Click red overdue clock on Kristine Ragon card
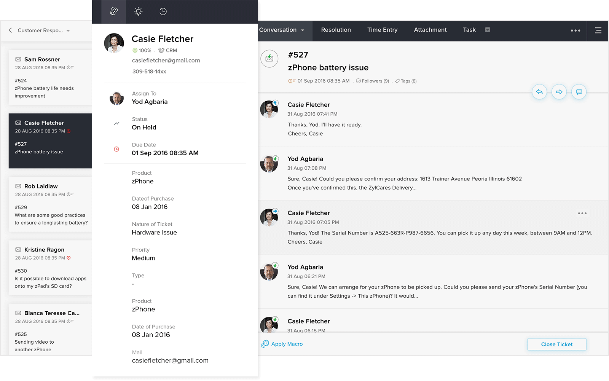Image resolution: width=609 pixels, height=381 pixels. [x=69, y=258]
